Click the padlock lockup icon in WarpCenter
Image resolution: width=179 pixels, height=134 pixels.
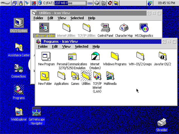tap(21, 3)
